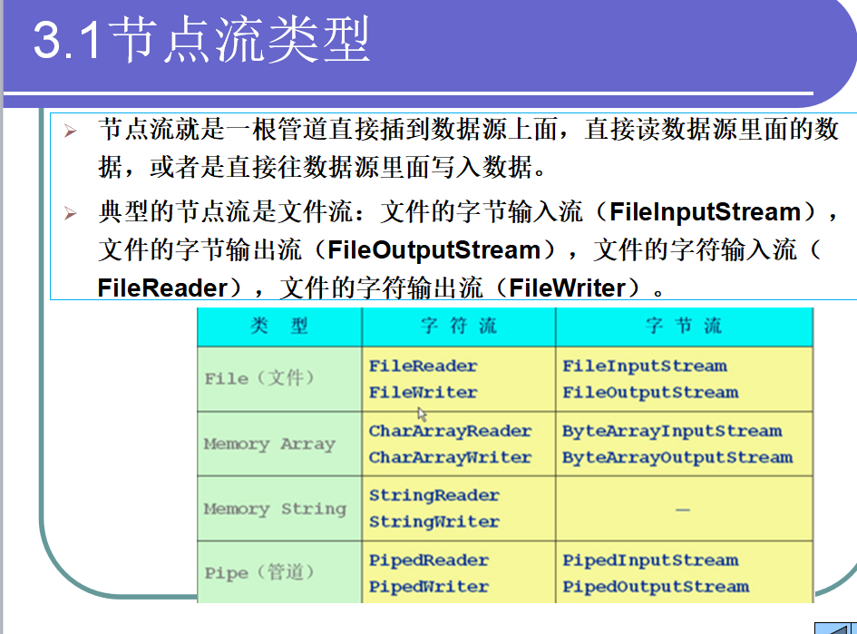The height and width of the screenshot is (634, 857).
Task: Select bold "FileOutputStream" in the paragraph
Action: click(x=434, y=249)
